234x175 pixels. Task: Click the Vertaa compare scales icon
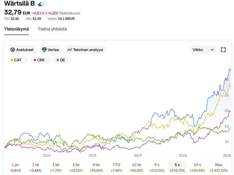pyautogui.click(x=44, y=50)
